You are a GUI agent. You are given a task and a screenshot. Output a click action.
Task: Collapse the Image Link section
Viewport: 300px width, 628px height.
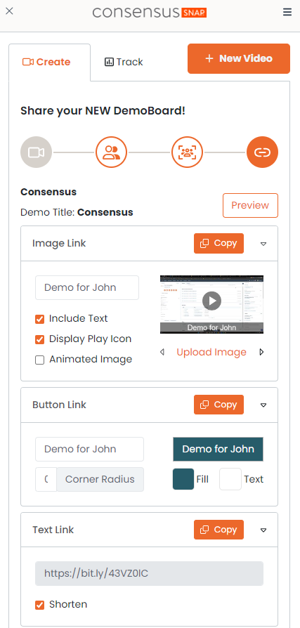click(263, 244)
